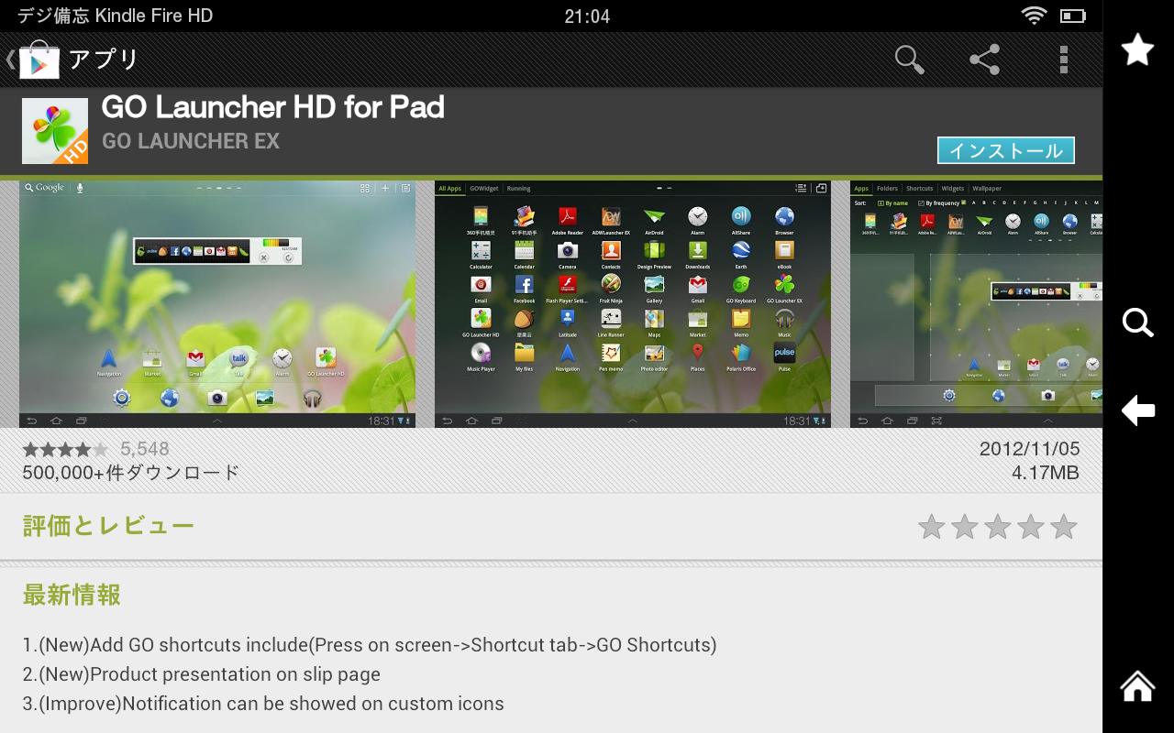Click the インストール install button
Image resolution: width=1174 pixels, height=733 pixels.
click(1005, 150)
